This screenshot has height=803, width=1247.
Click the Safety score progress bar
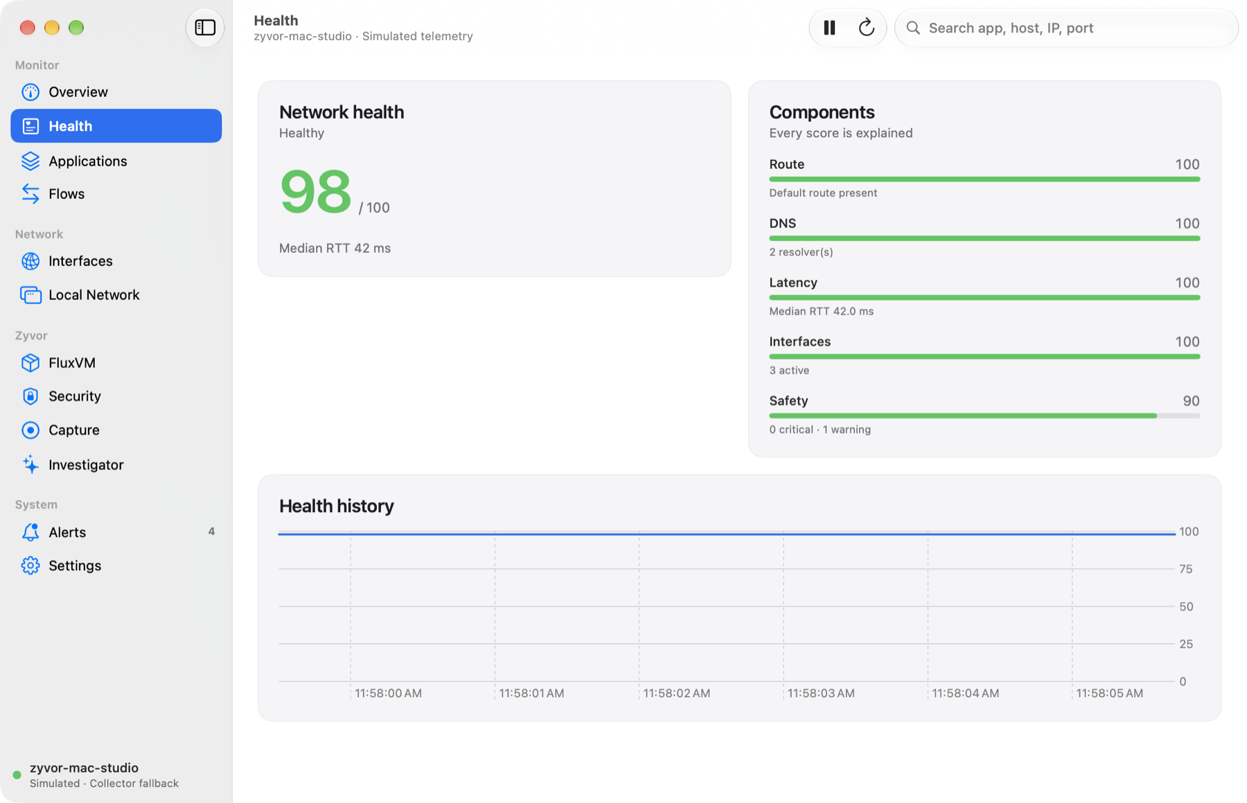(x=984, y=416)
